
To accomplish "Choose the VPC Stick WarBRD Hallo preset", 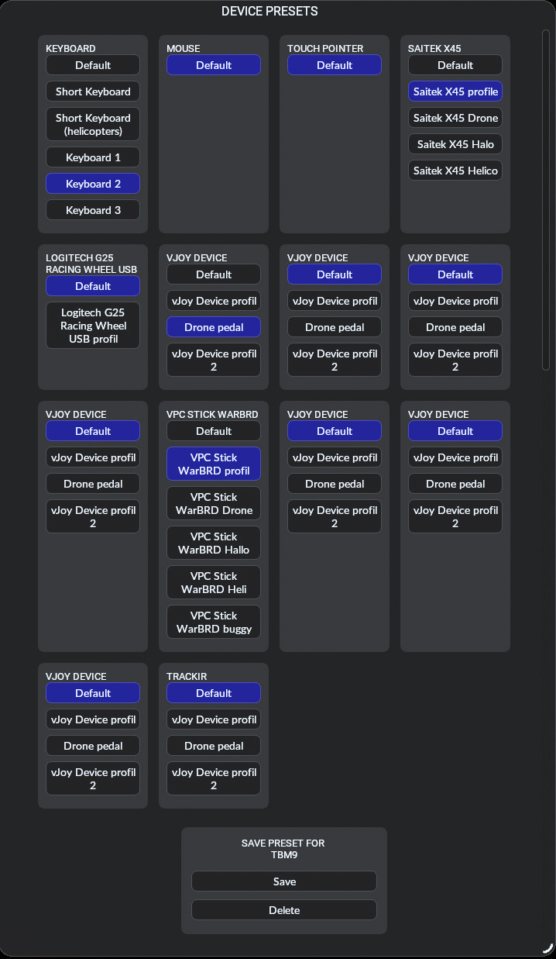I will coord(213,543).
